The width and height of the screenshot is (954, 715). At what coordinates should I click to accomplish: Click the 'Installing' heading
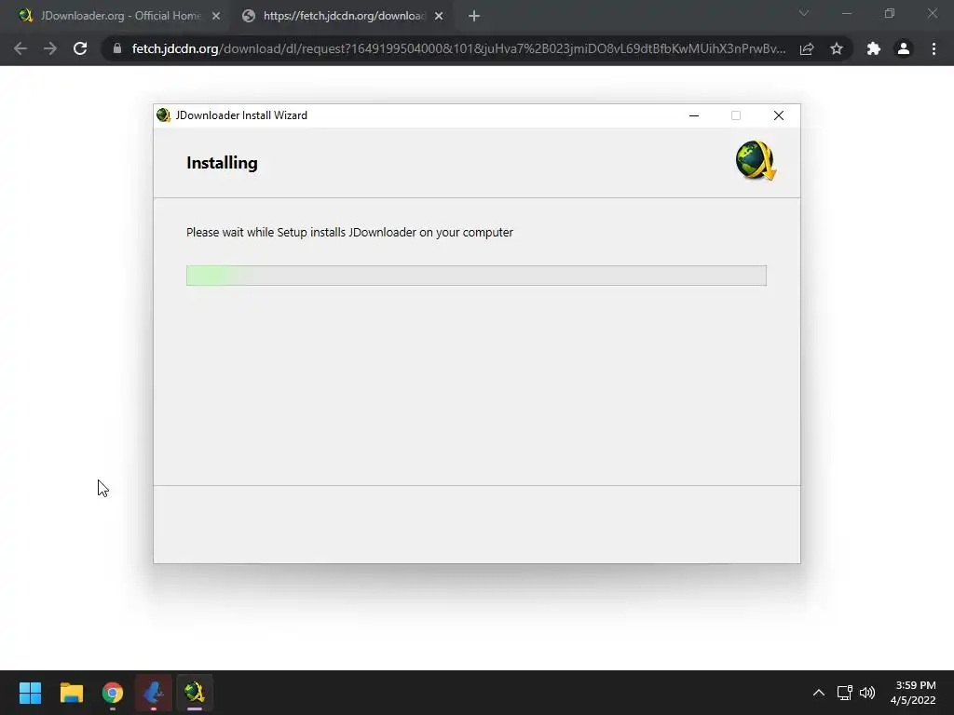tap(222, 163)
